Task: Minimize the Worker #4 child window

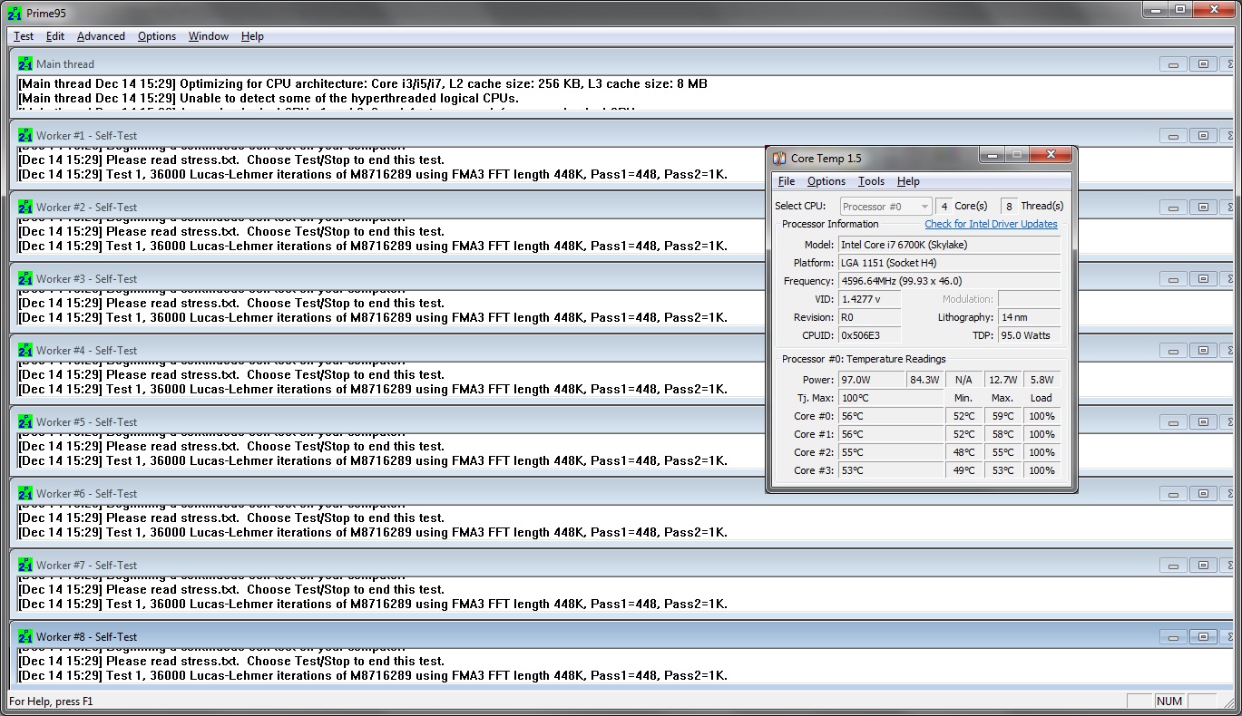Action: (1173, 351)
